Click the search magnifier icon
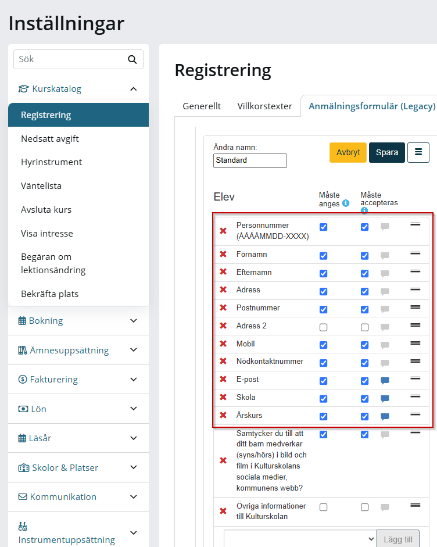The height and width of the screenshot is (547, 437). [132, 59]
